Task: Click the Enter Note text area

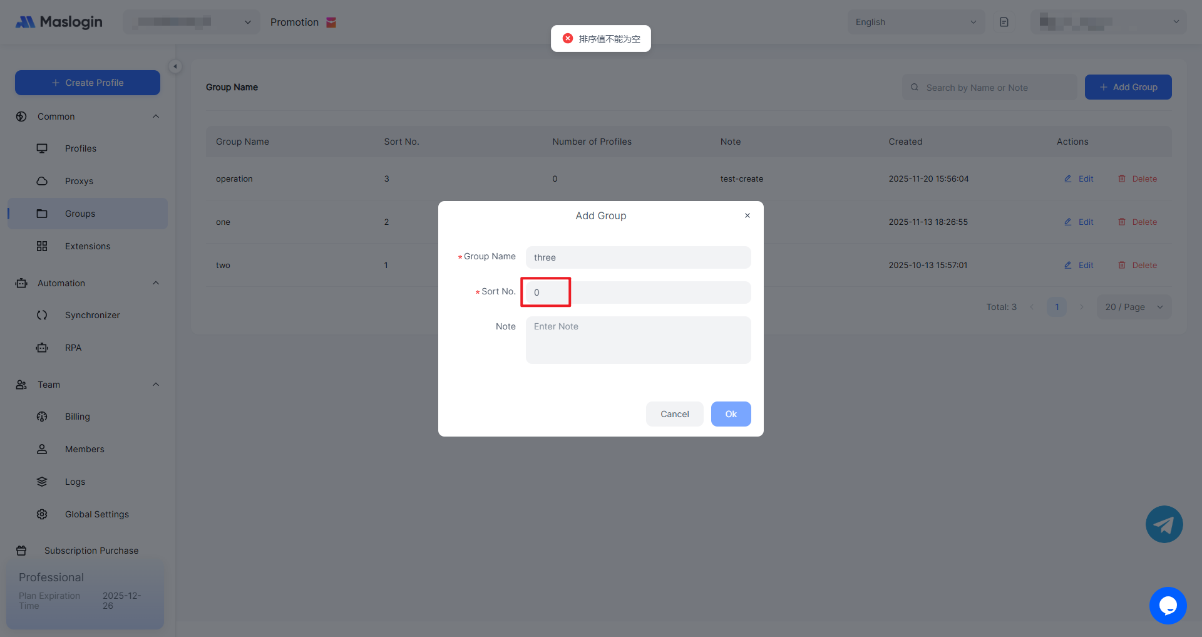Action: pyautogui.click(x=637, y=339)
